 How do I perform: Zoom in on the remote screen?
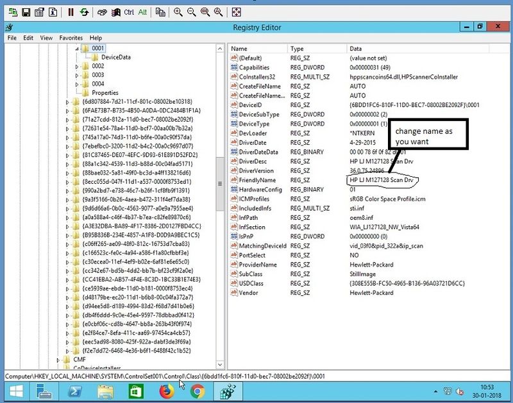pyautogui.click(x=176, y=10)
